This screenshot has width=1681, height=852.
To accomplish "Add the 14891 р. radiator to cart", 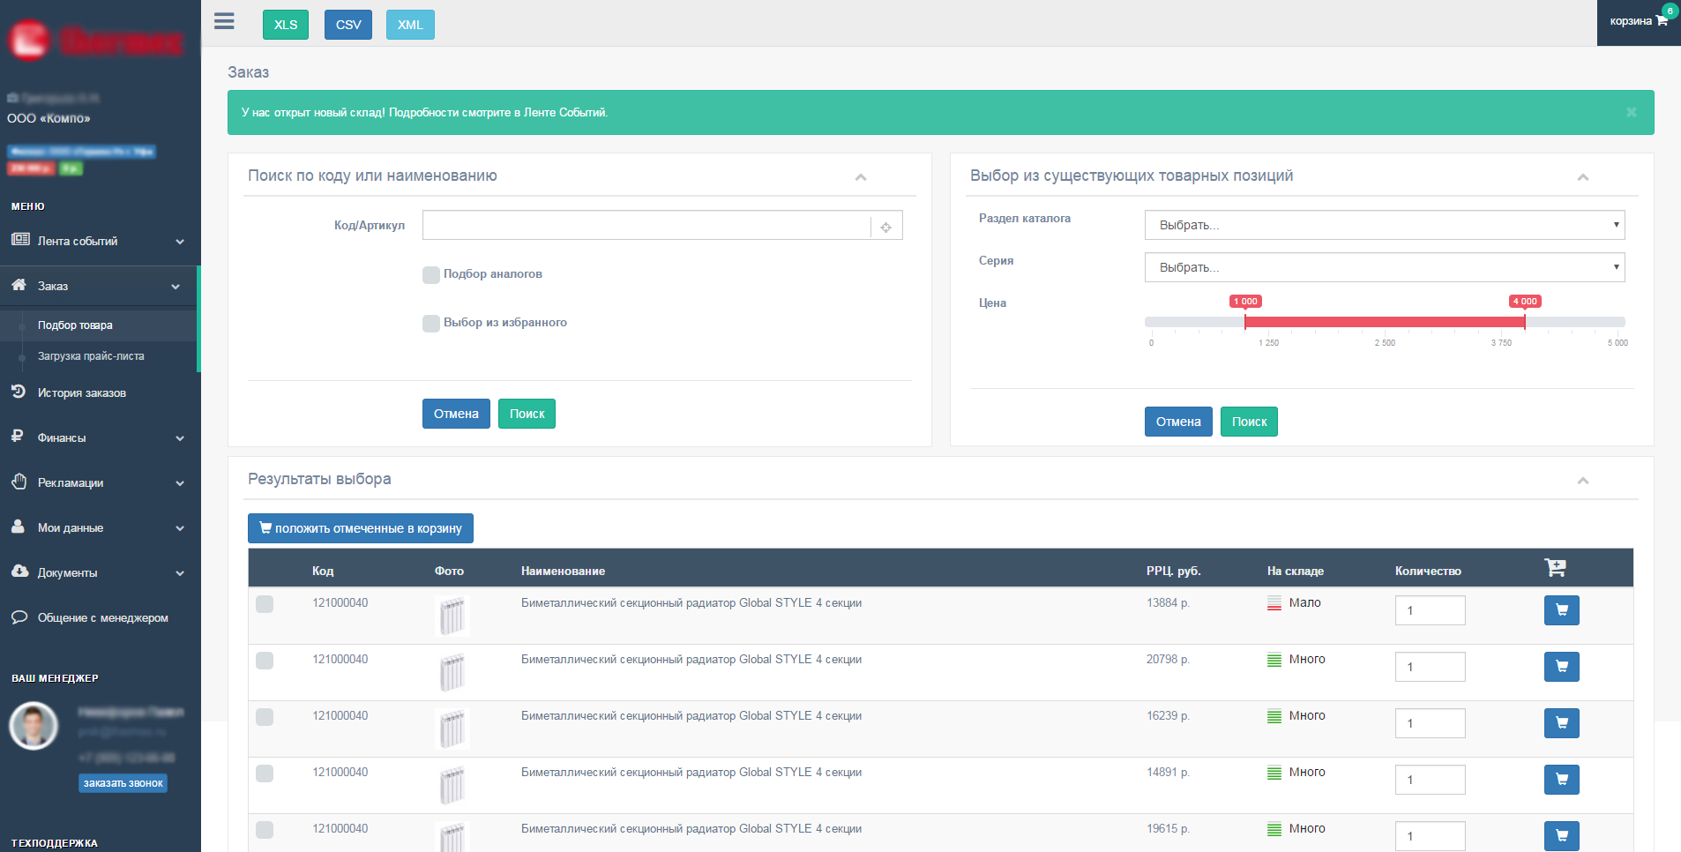I will click(1561, 780).
